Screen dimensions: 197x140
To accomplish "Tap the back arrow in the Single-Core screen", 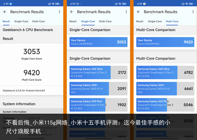I will tap(72, 12).
